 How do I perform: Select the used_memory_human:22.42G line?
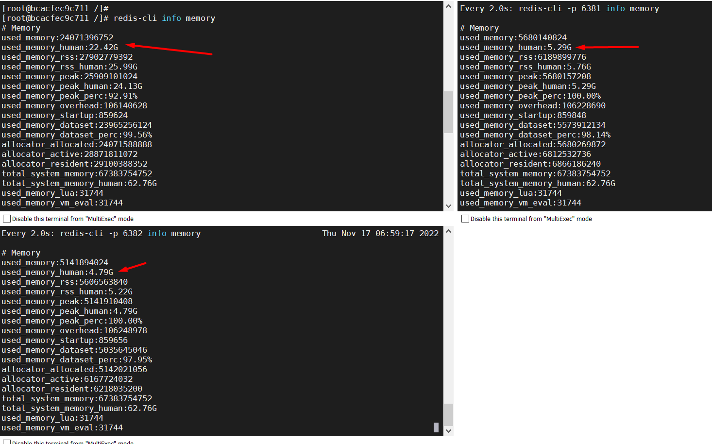57,47
